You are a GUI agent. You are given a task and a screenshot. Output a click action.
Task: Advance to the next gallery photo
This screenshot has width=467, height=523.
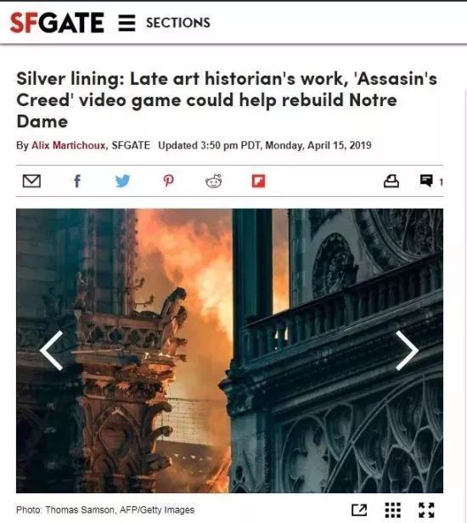click(x=407, y=351)
